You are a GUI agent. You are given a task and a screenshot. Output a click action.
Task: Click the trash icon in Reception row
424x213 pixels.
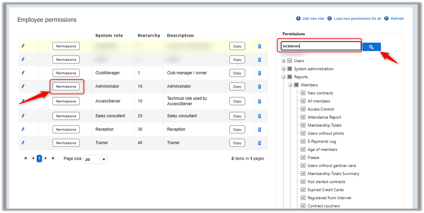point(259,129)
